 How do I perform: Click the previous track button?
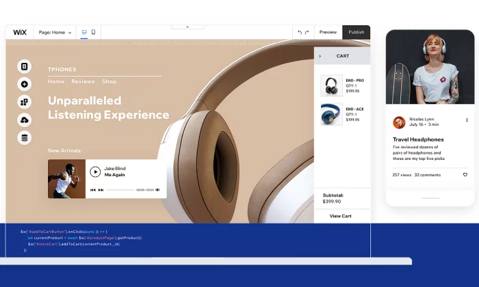tap(93, 190)
